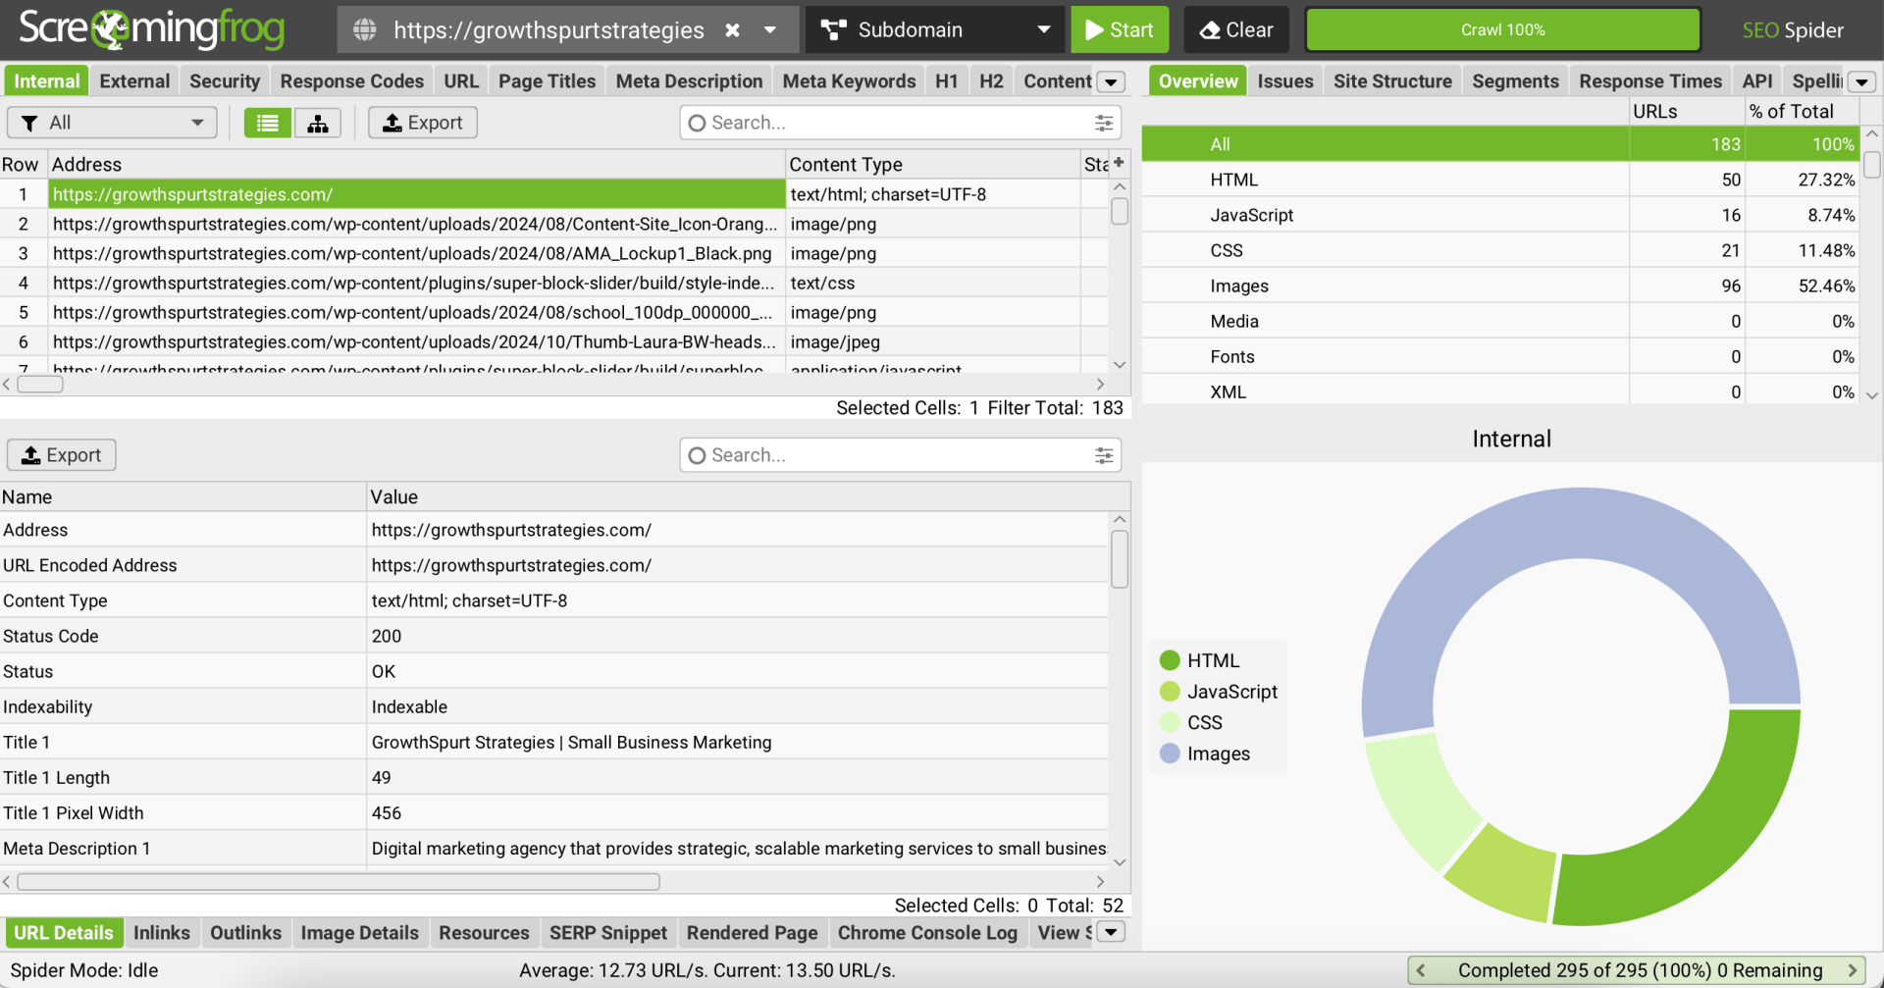This screenshot has height=988, width=1884.
Task: Open URL history dropdown arrow
Action: point(770,30)
